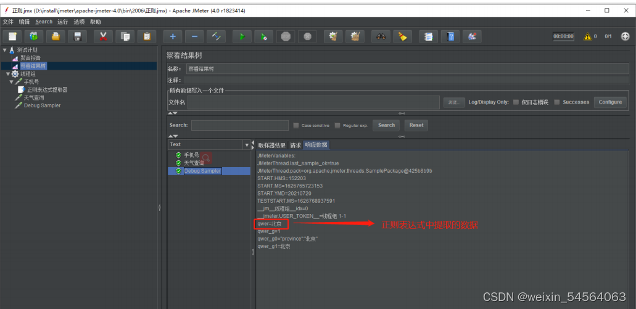The height and width of the screenshot is (309, 636).
Task: Click the collapse arrows above the Text dropdown
Action: (x=173, y=136)
